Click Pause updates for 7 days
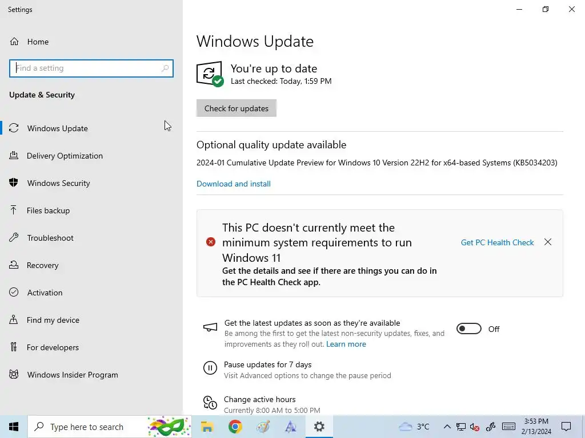The height and width of the screenshot is (438, 585). (x=268, y=365)
